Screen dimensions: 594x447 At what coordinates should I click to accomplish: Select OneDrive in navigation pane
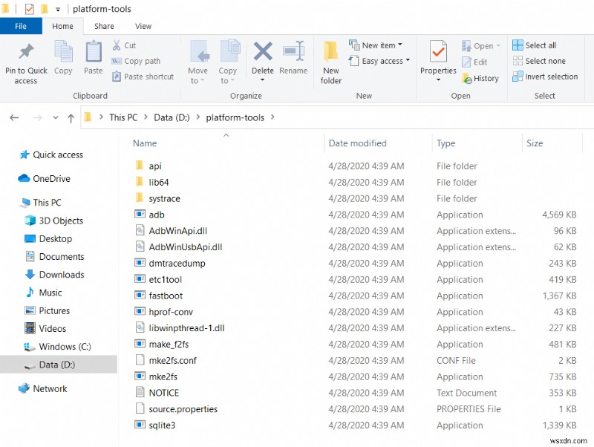pos(45,178)
